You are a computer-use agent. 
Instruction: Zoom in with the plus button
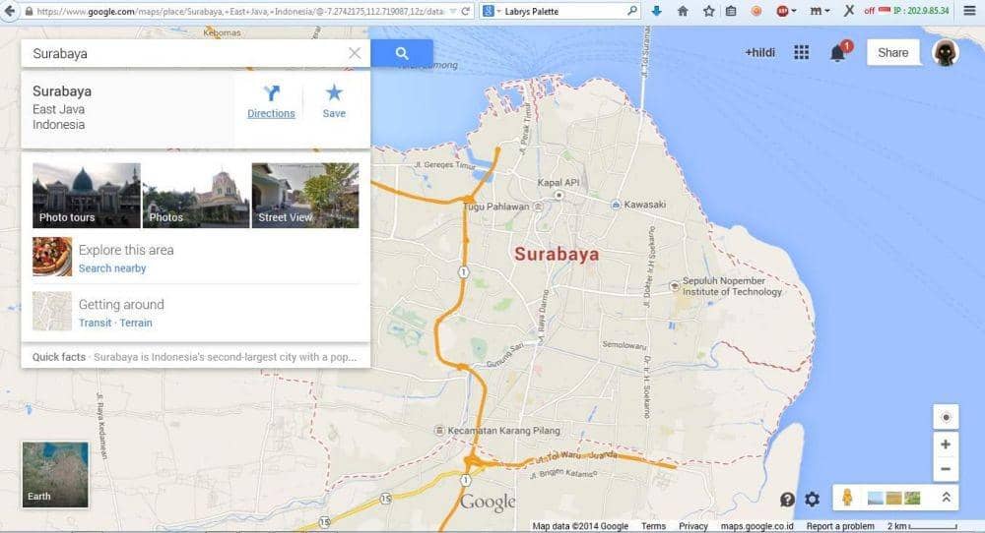coord(946,444)
